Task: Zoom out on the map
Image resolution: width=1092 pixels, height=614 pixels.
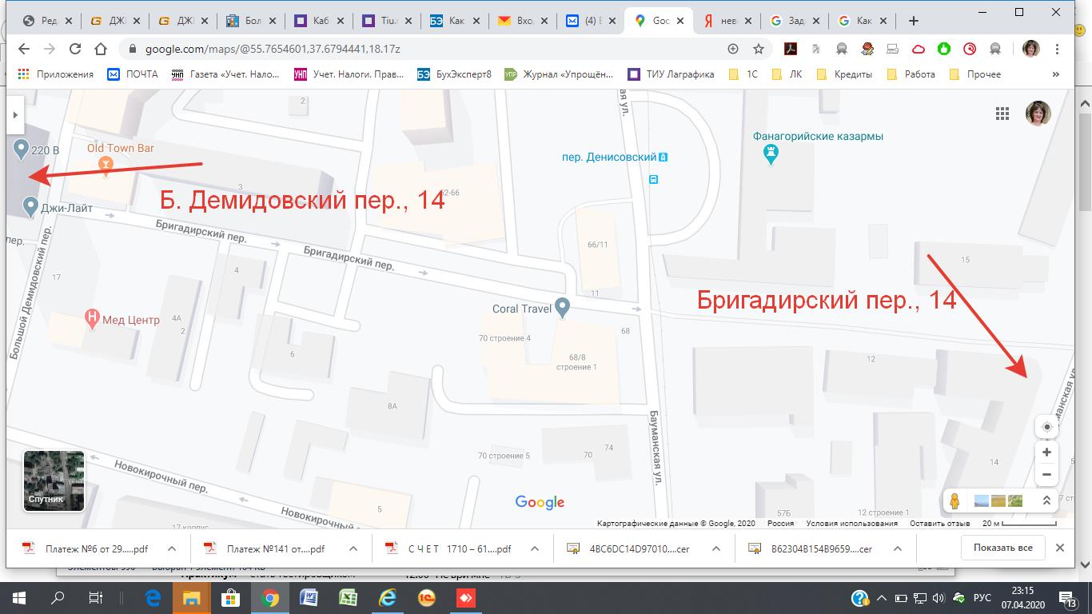Action: click(1046, 475)
